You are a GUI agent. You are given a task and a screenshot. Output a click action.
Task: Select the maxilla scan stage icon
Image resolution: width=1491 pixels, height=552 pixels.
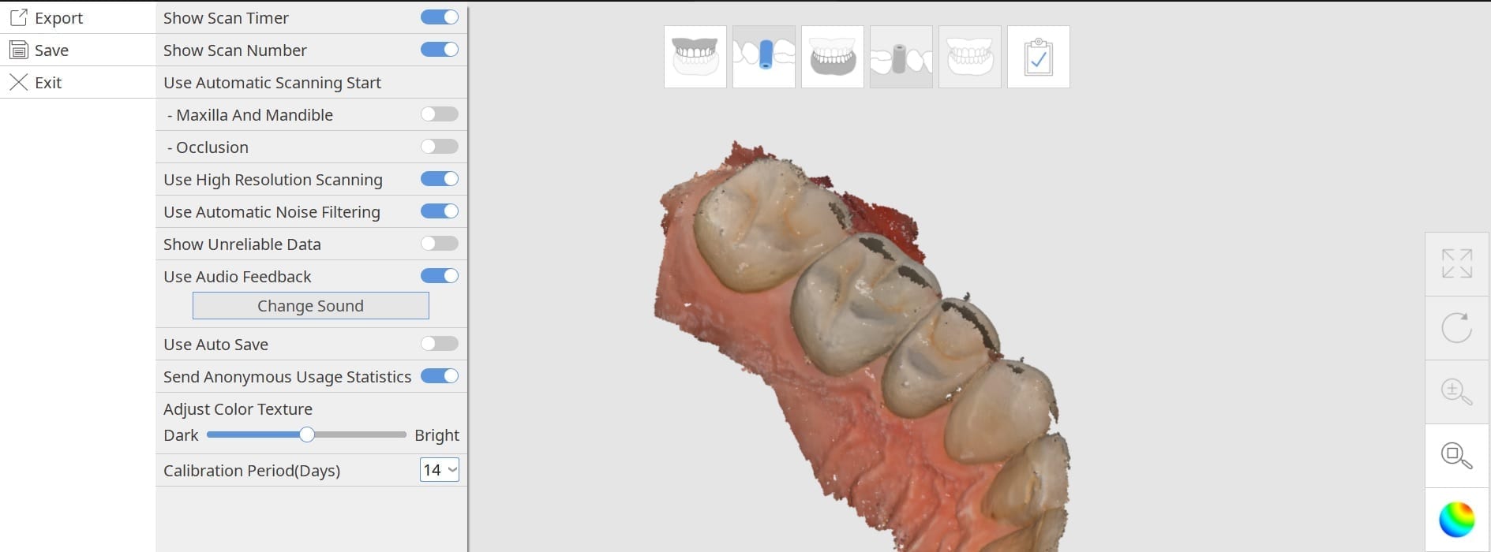(x=695, y=57)
